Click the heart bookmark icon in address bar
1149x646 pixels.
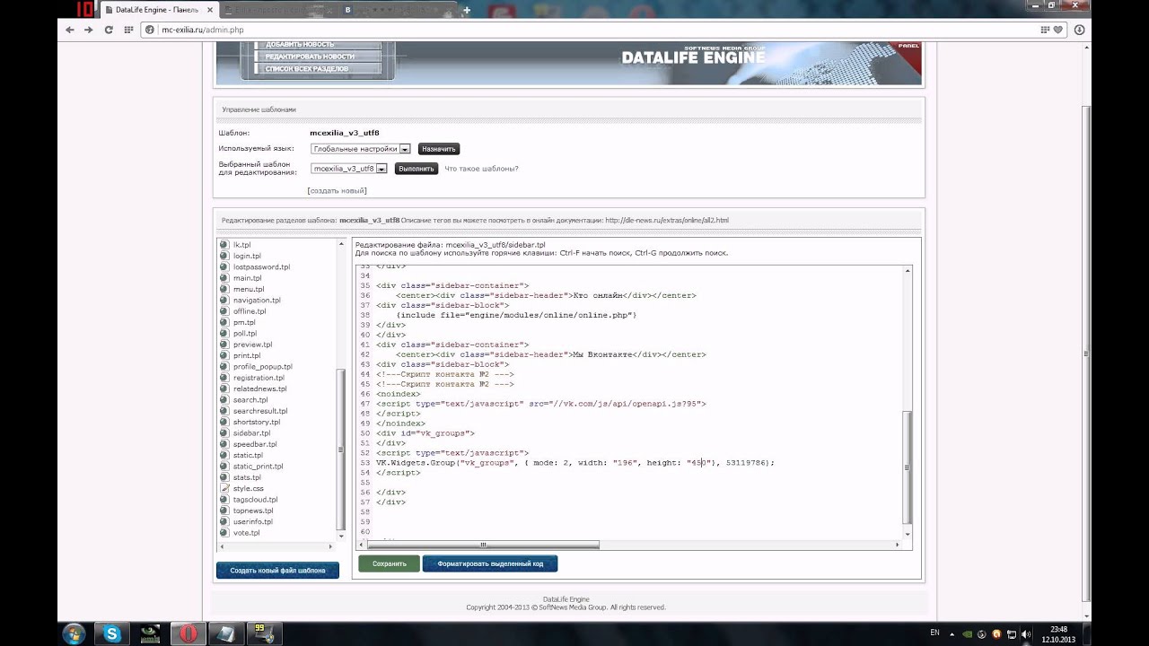pyautogui.click(x=1058, y=30)
